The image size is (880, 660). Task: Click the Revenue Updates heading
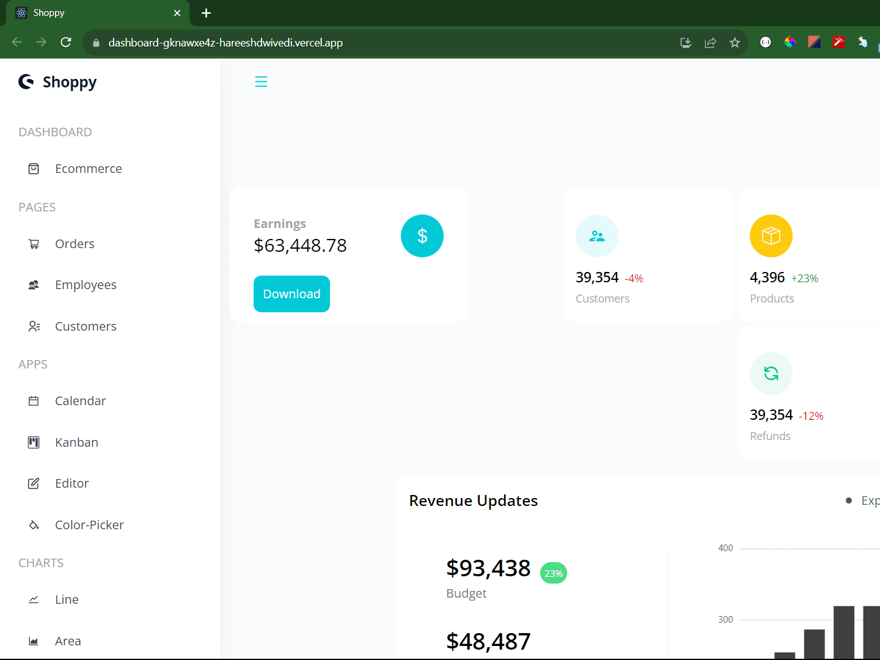pos(474,501)
